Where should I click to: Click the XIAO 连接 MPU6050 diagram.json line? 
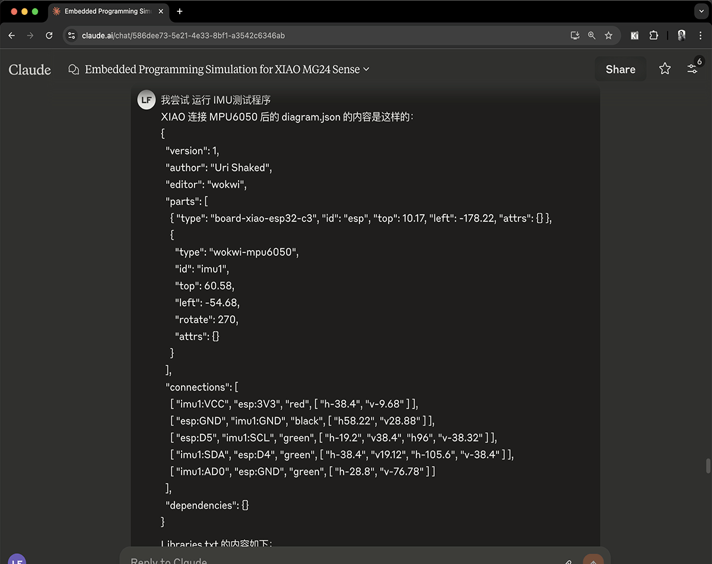(x=287, y=117)
